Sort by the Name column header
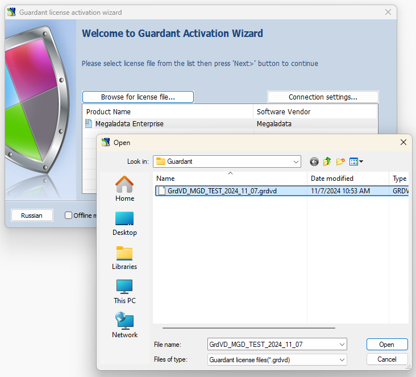The height and width of the screenshot is (377, 416). pos(230,179)
